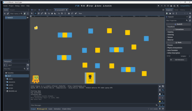Open the Node2D object selector dropdown
This screenshot has width=192, height=111.
click(x=177, y=17)
